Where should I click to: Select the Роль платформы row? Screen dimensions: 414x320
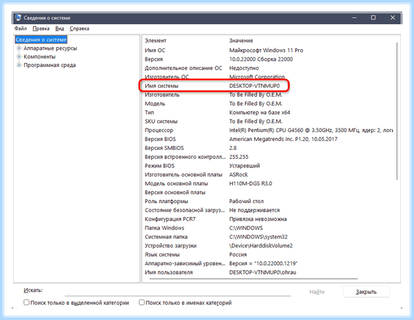pos(269,202)
